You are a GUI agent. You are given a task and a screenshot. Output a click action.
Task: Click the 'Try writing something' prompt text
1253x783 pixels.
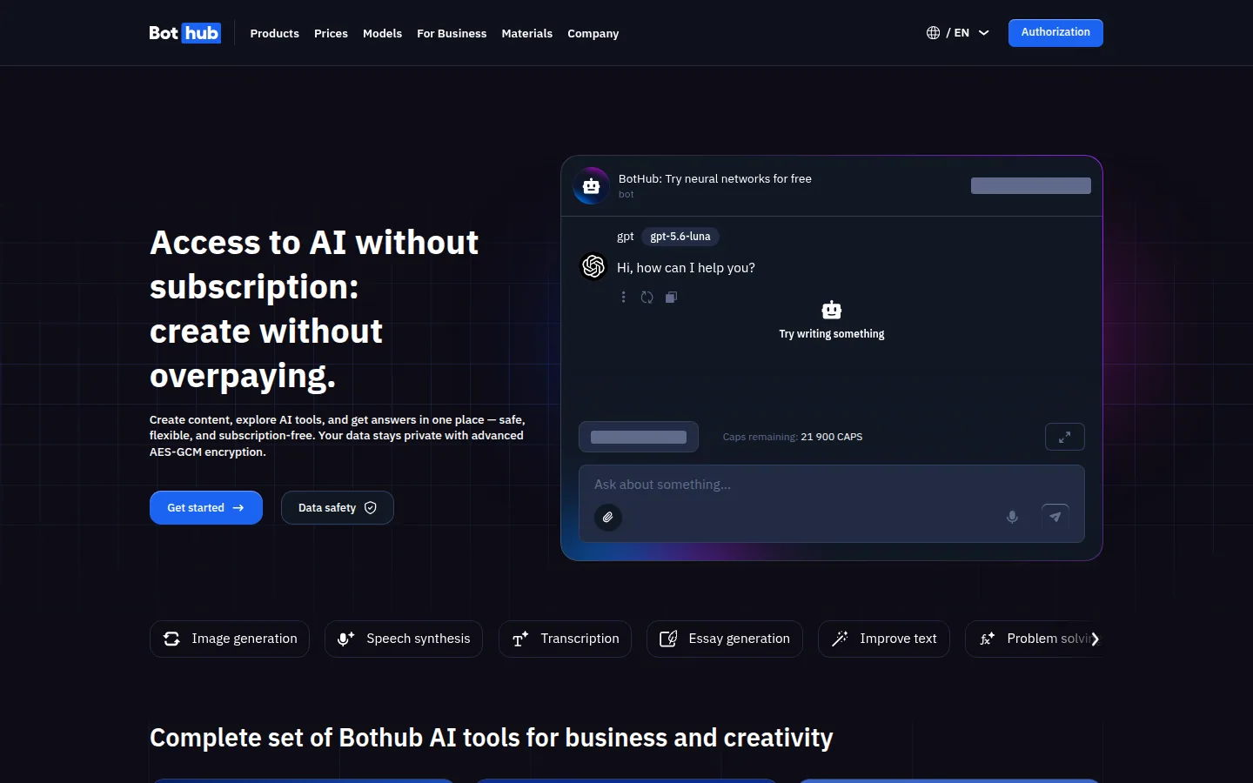[x=832, y=334]
